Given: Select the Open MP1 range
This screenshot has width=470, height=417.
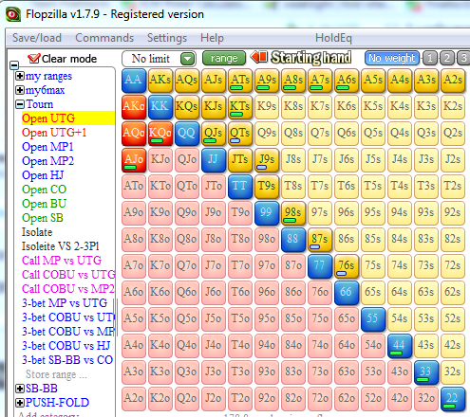Looking at the screenshot, I should click(47, 147).
